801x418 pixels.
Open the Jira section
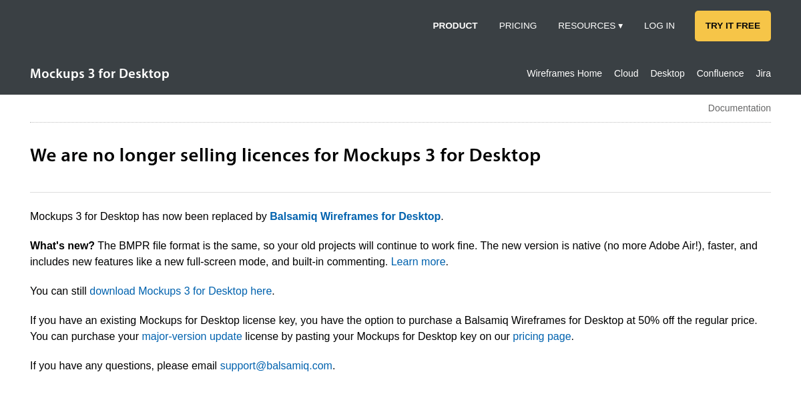[763, 73]
